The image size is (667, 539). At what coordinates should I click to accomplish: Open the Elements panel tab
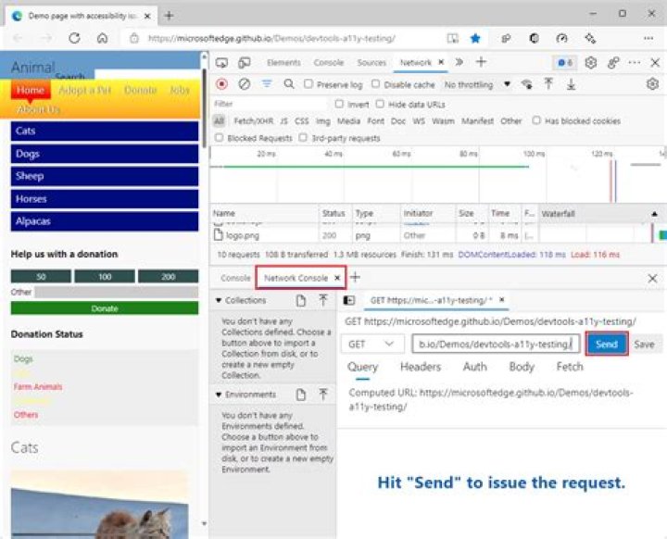point(283,63)
